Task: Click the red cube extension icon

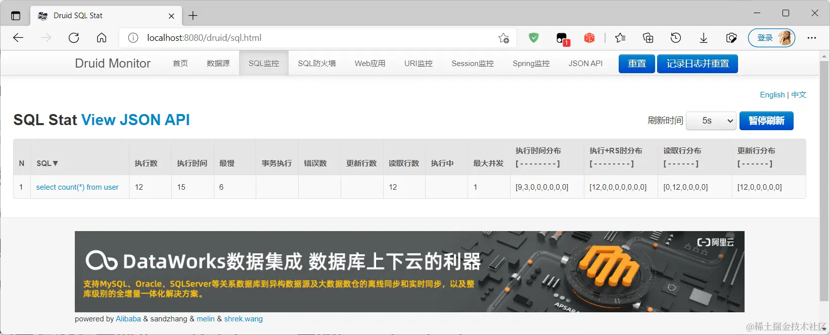Action: tap(589, 38)
